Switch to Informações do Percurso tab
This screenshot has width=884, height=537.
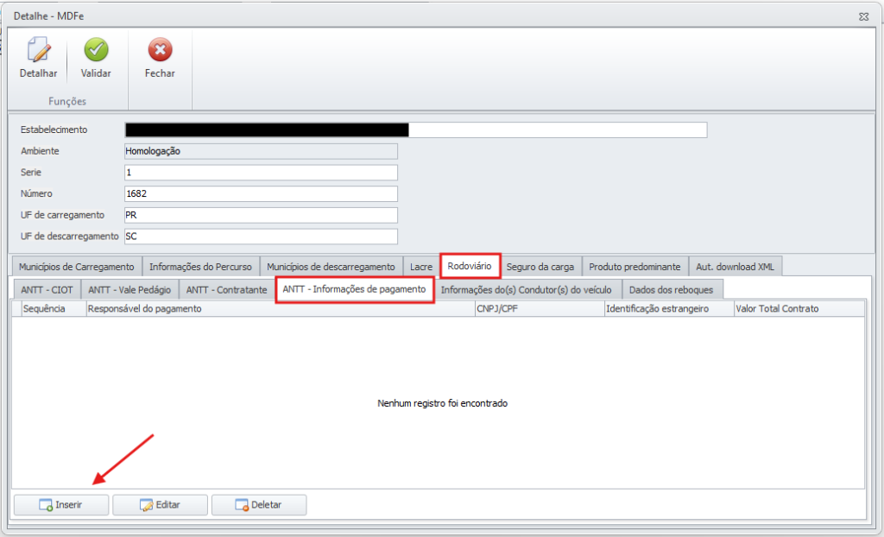(200, 267)
